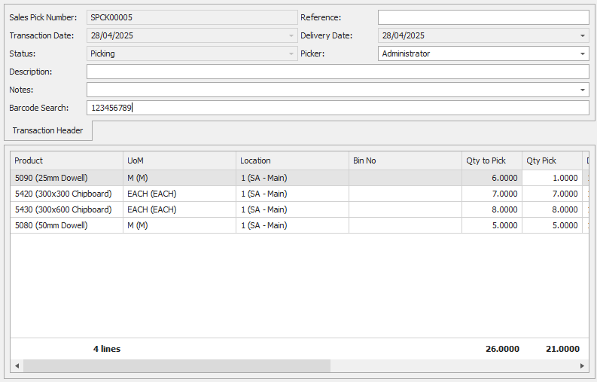Click the Barcode Search field
The width and height of the screenshot is (597, 382).
(337, 108)
